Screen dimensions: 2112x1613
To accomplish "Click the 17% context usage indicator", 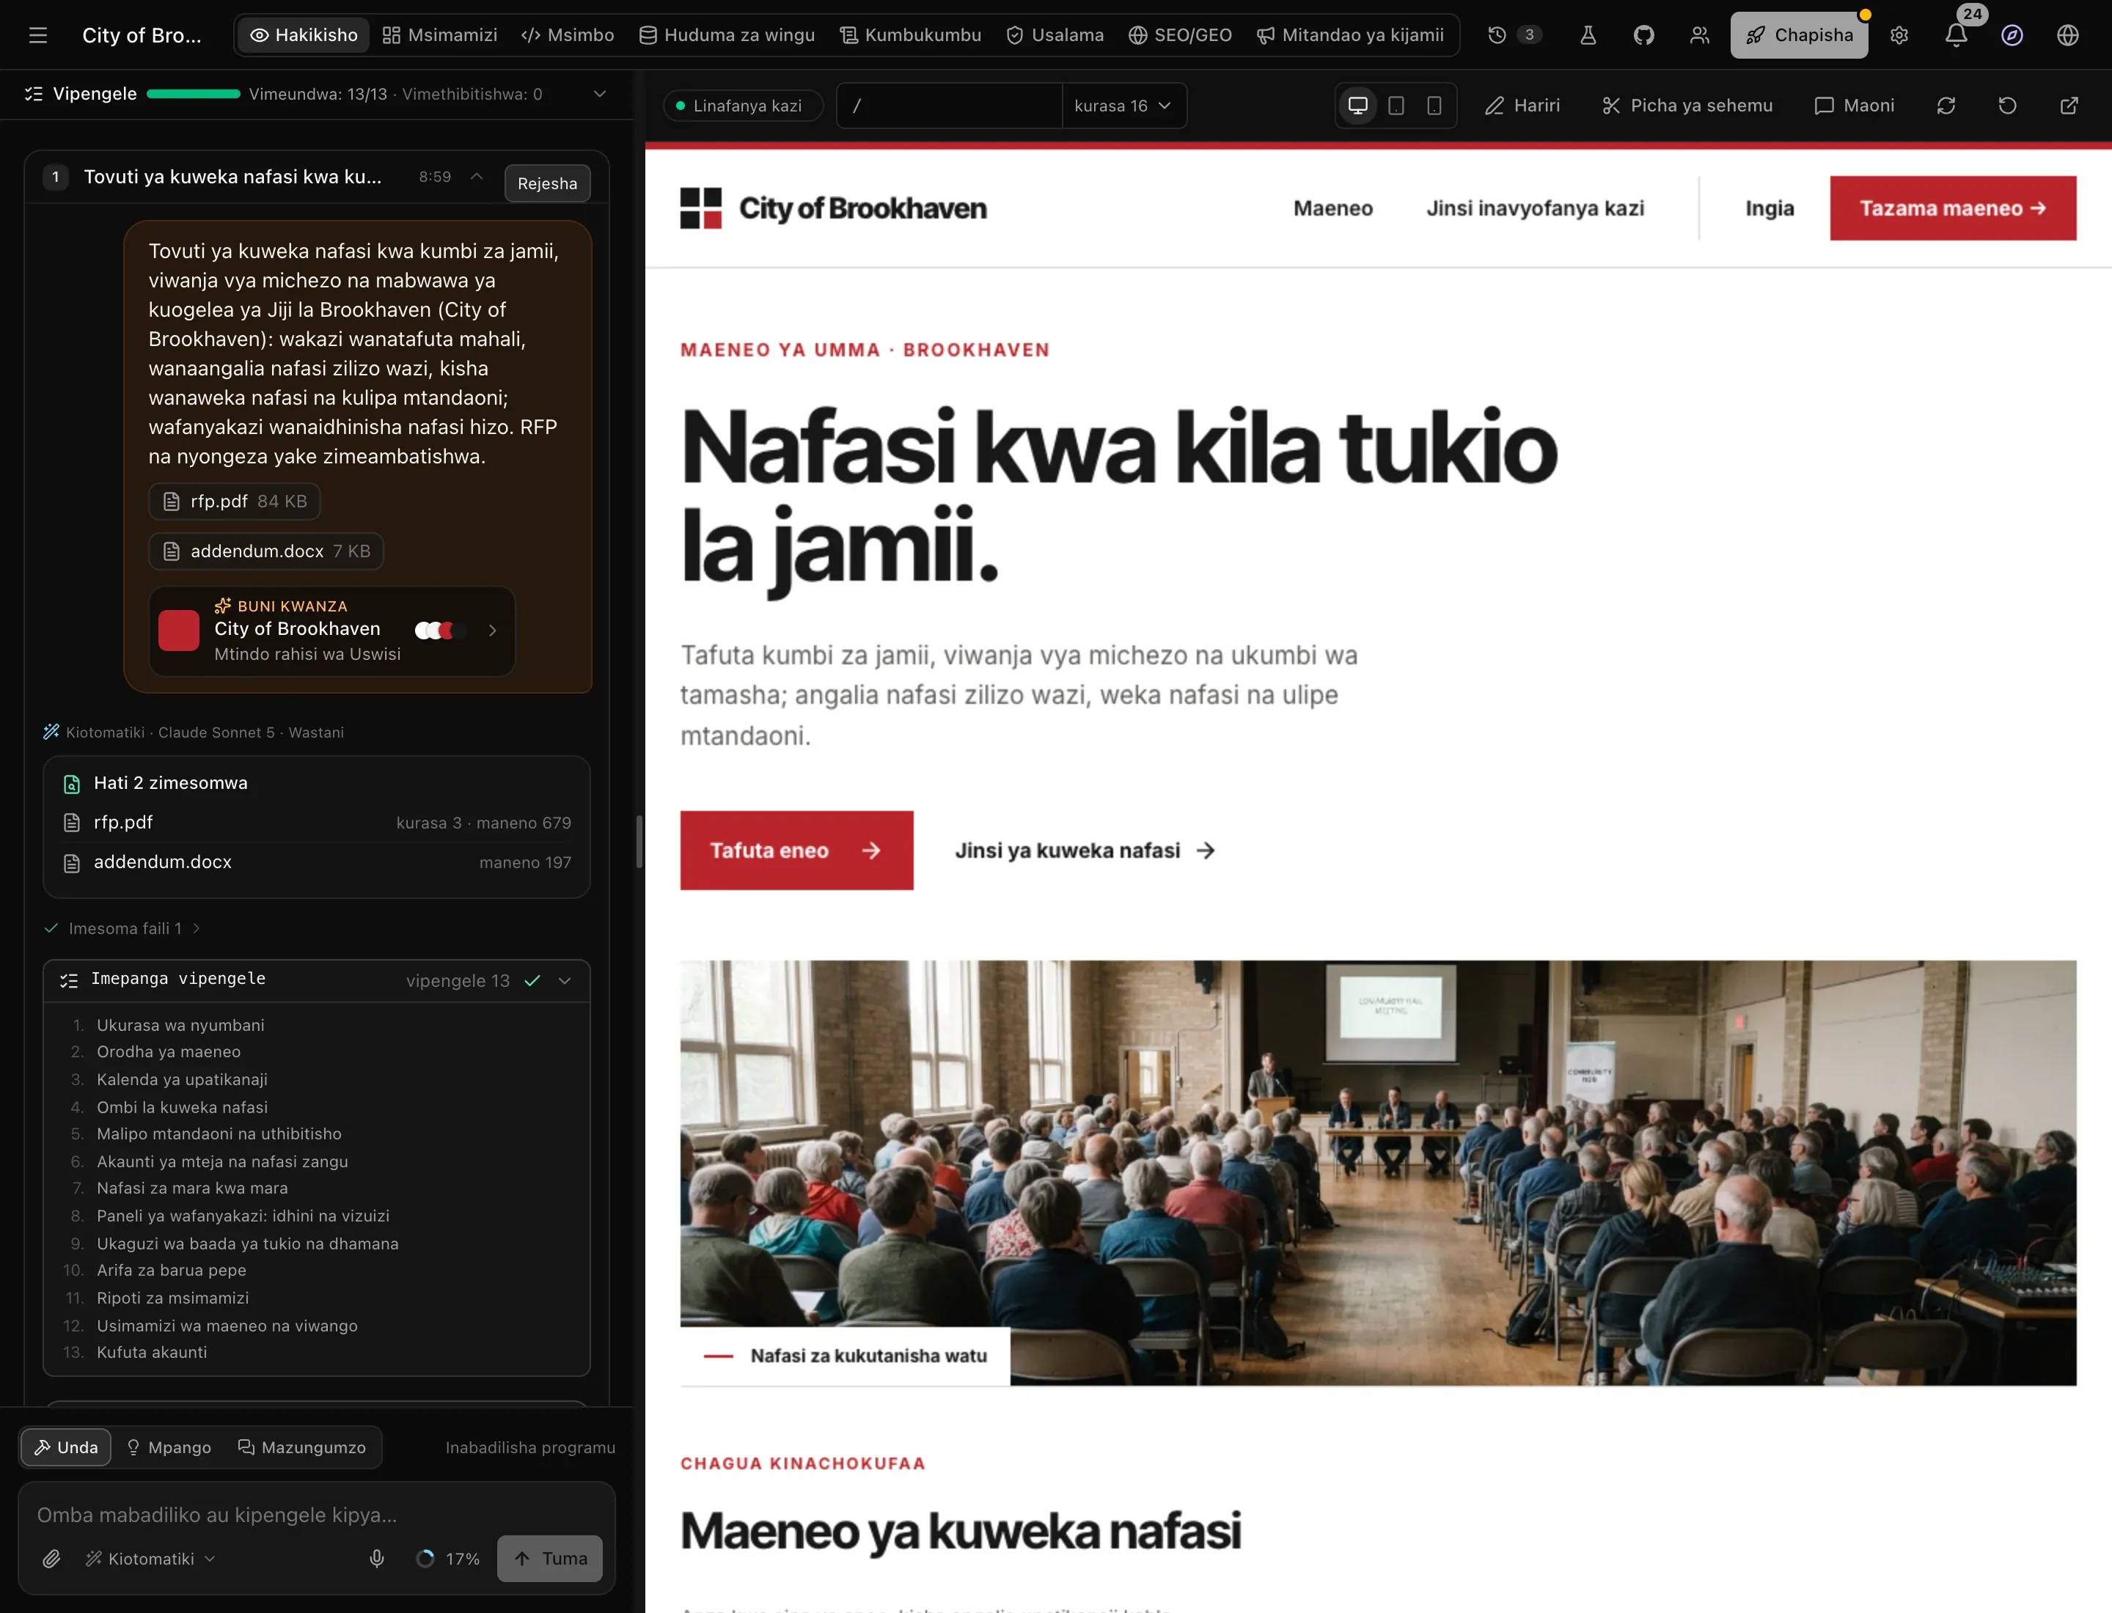I will pyautogui.click(x=447, y=1558).
